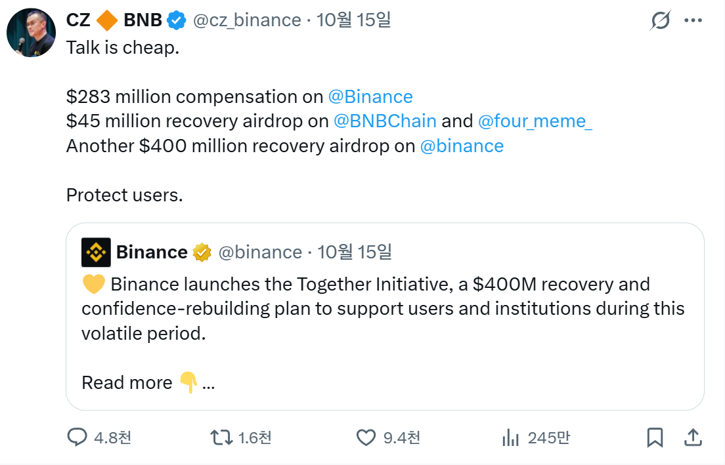
Task: Open lowercase @binance mention in airdrop line
Action: pos(462,146)
